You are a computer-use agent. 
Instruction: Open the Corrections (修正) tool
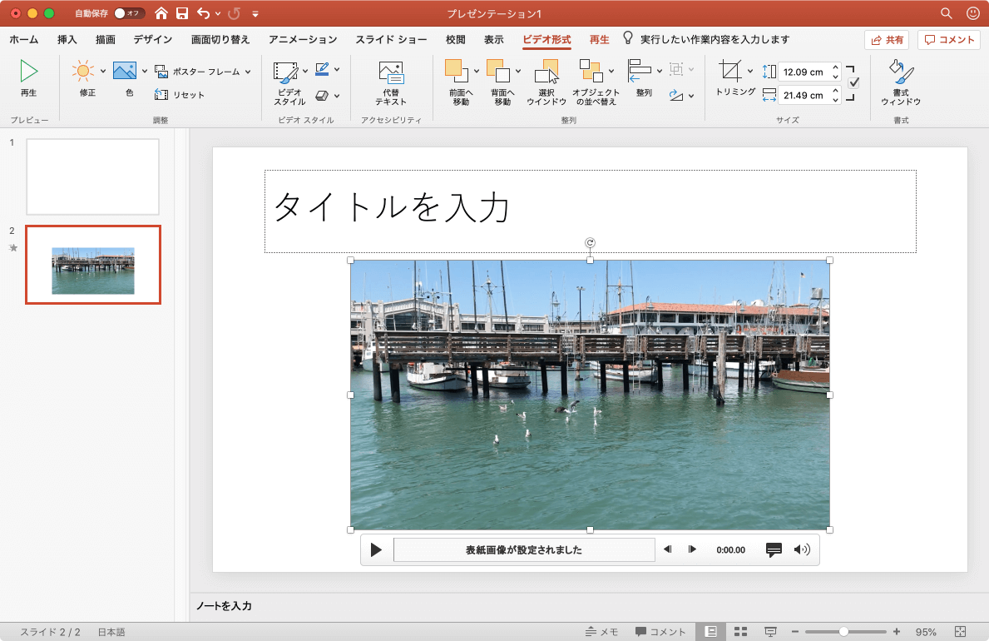click(83, 72)
